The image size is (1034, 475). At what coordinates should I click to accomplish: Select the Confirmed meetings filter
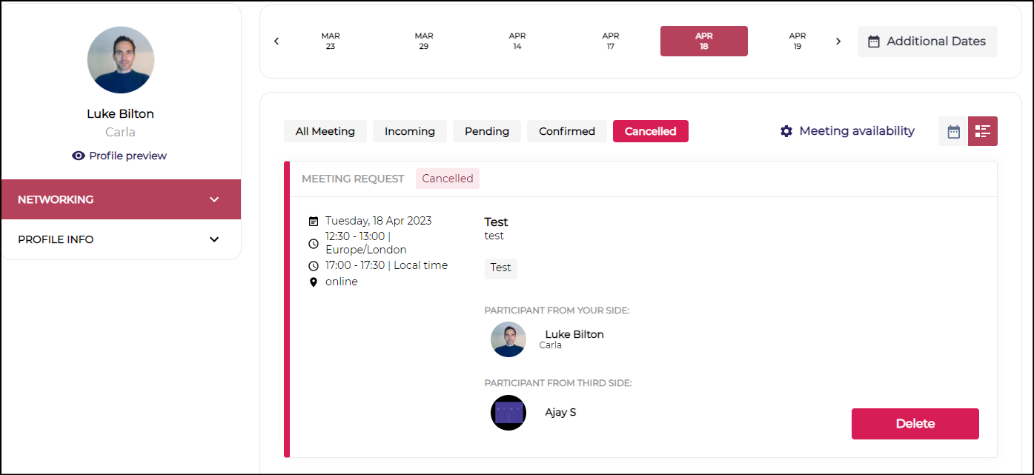point(567,131)
